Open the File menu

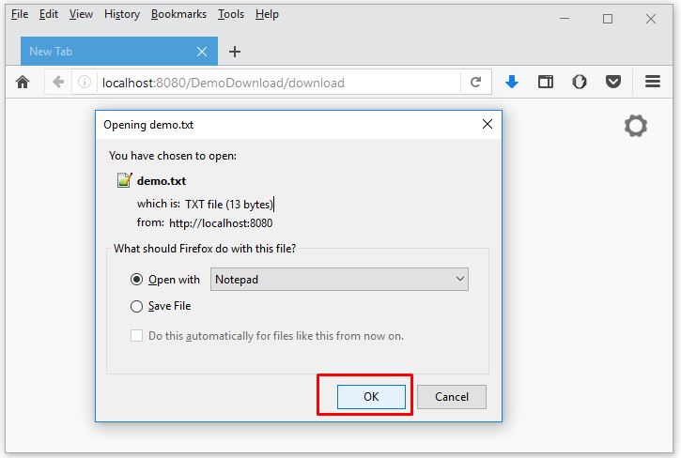20,14
